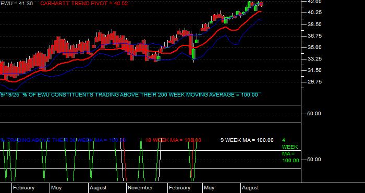Click the EWU = 41.36 price label

click(17, 4)
